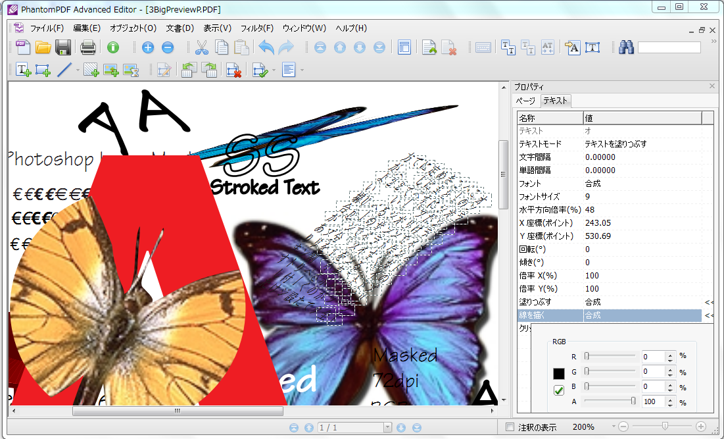Zoom in with the blue plus icon
The image size is (724, 439).
coord(148,47)
